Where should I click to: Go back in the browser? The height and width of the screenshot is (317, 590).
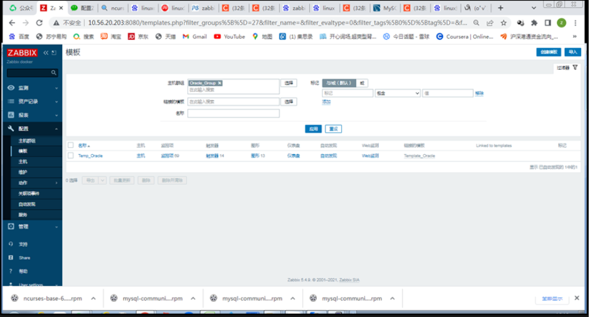(x=12, y=23)
